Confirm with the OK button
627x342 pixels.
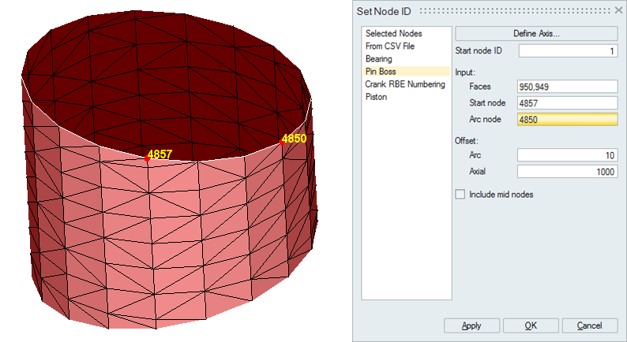pos(531,325)
